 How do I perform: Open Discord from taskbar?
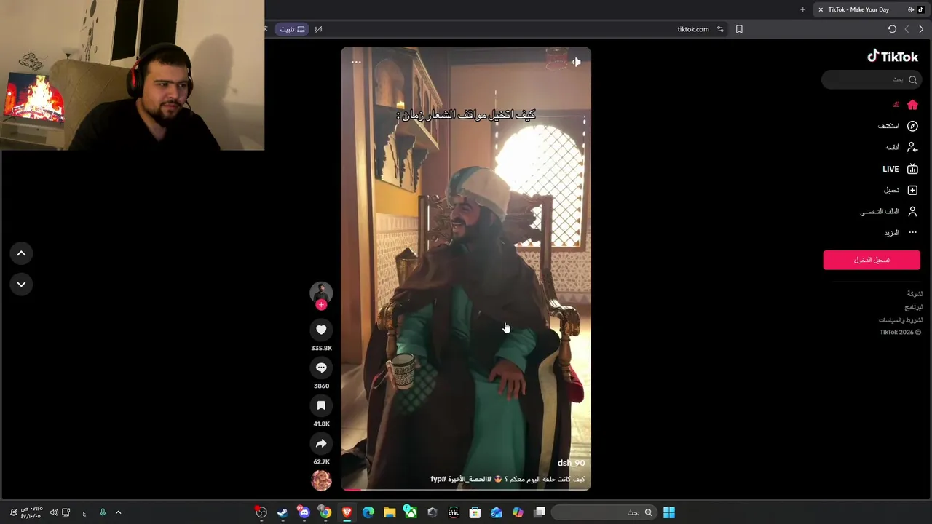point(304,512)
